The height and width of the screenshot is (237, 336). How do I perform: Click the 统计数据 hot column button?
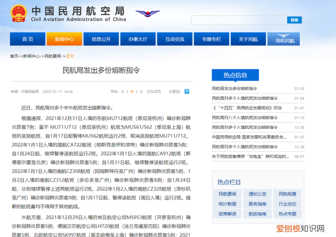[227, 204]
